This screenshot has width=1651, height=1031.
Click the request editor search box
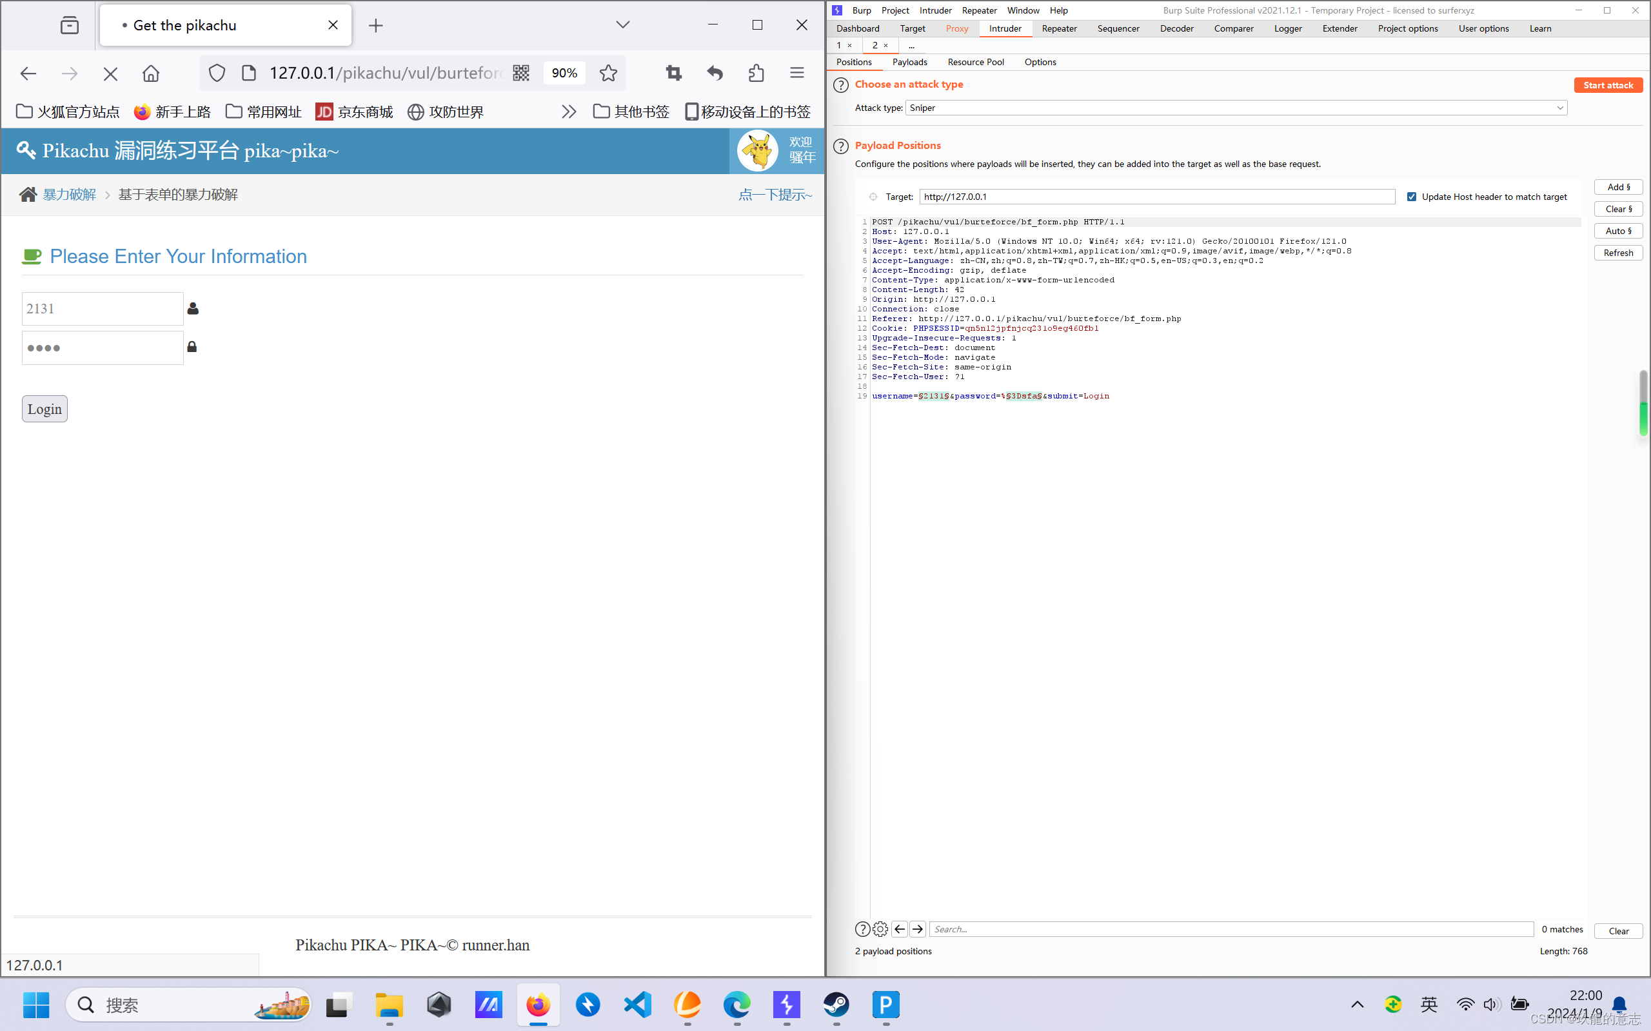1232,928
